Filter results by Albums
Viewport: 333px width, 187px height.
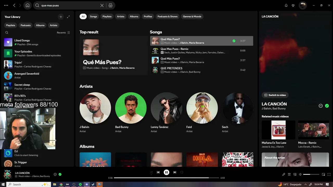coord(134,17)
